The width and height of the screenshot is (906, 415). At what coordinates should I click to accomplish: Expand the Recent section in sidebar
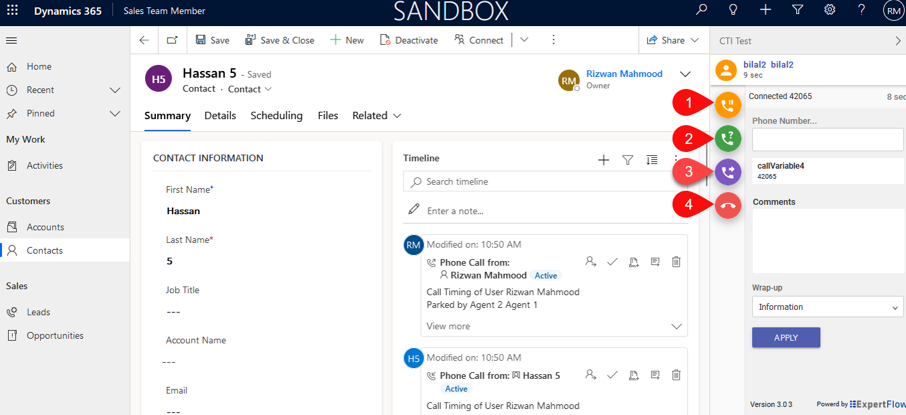[115, 90]
